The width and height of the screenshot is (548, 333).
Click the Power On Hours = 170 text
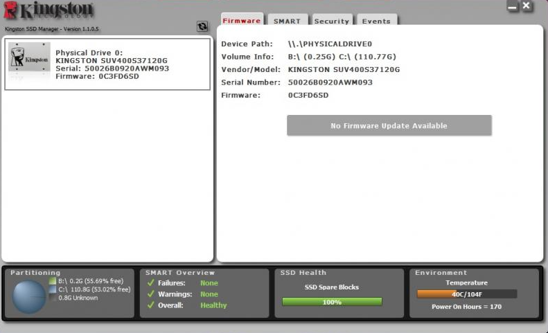click(466, 307)
